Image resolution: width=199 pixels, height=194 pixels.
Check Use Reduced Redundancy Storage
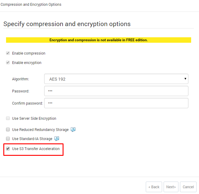8,129
